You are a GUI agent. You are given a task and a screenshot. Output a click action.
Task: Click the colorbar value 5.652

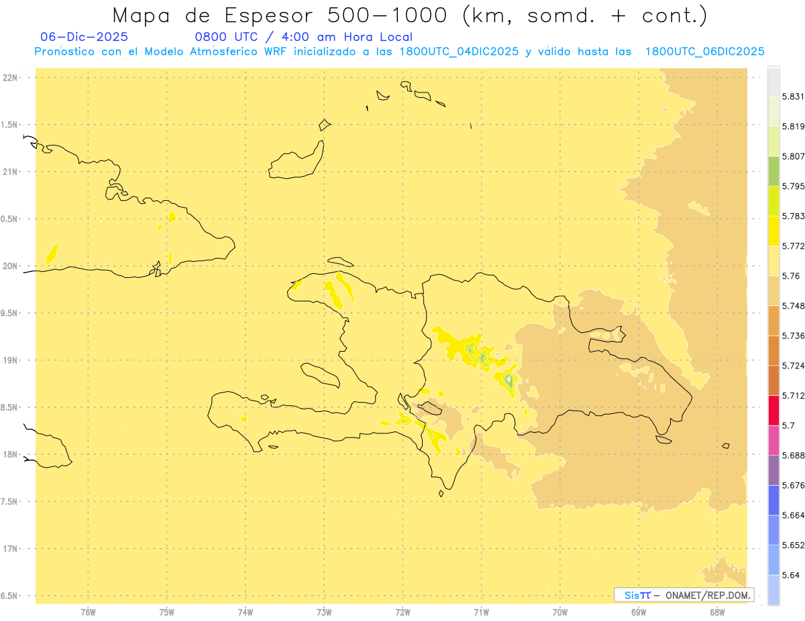click(793, 545)
